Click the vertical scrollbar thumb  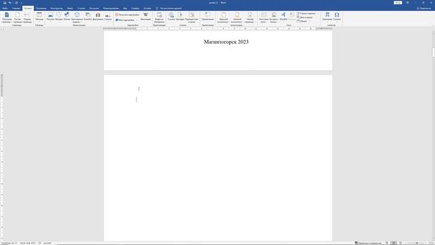point(433,52)
